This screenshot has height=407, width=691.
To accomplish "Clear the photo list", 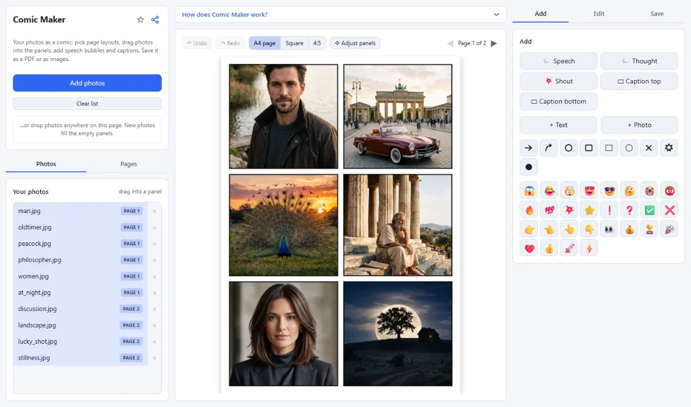I will point(88,104).
